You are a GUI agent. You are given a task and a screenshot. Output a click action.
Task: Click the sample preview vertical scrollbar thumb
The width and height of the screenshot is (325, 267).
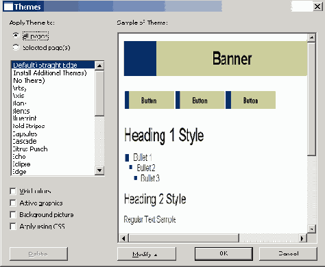coord(311,99)
